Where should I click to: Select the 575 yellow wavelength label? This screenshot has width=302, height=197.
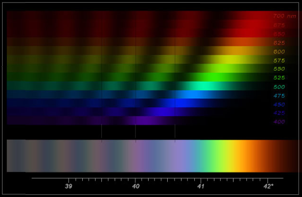279,61
